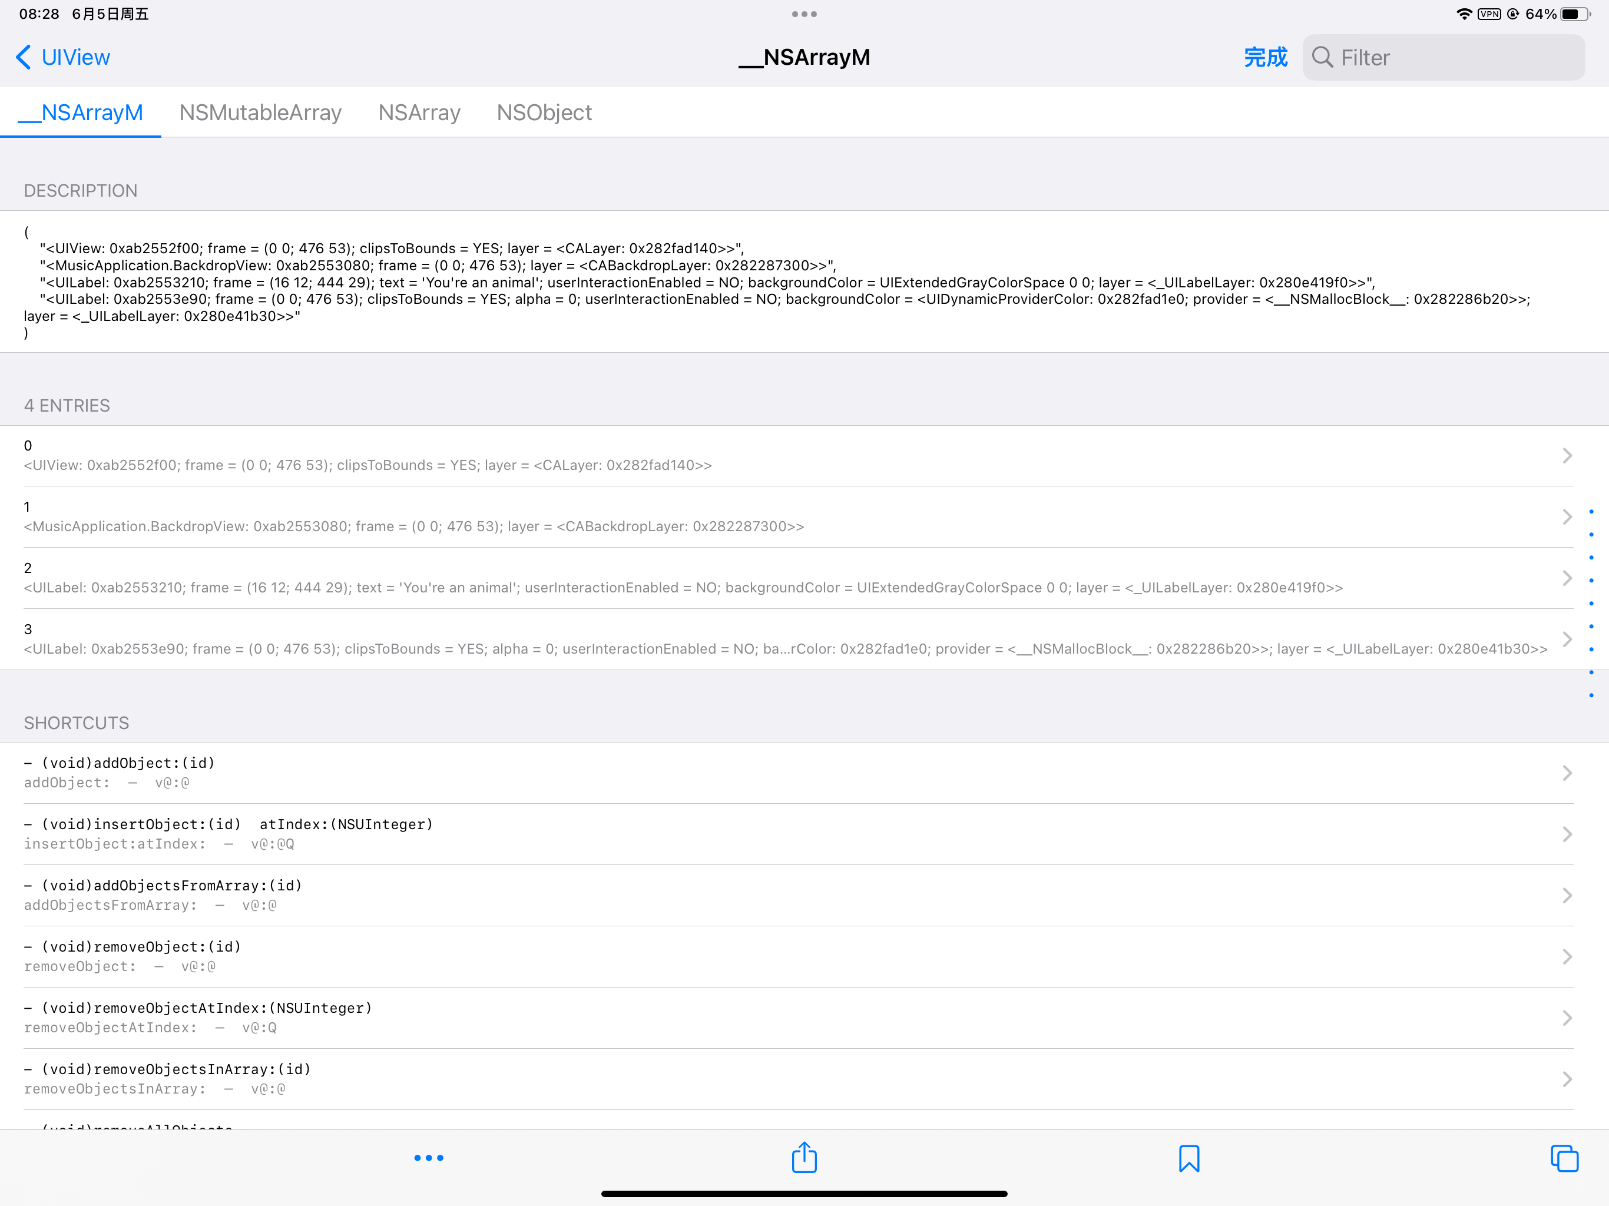
Task: Go back to UIView
Action: tap(63, 58)
